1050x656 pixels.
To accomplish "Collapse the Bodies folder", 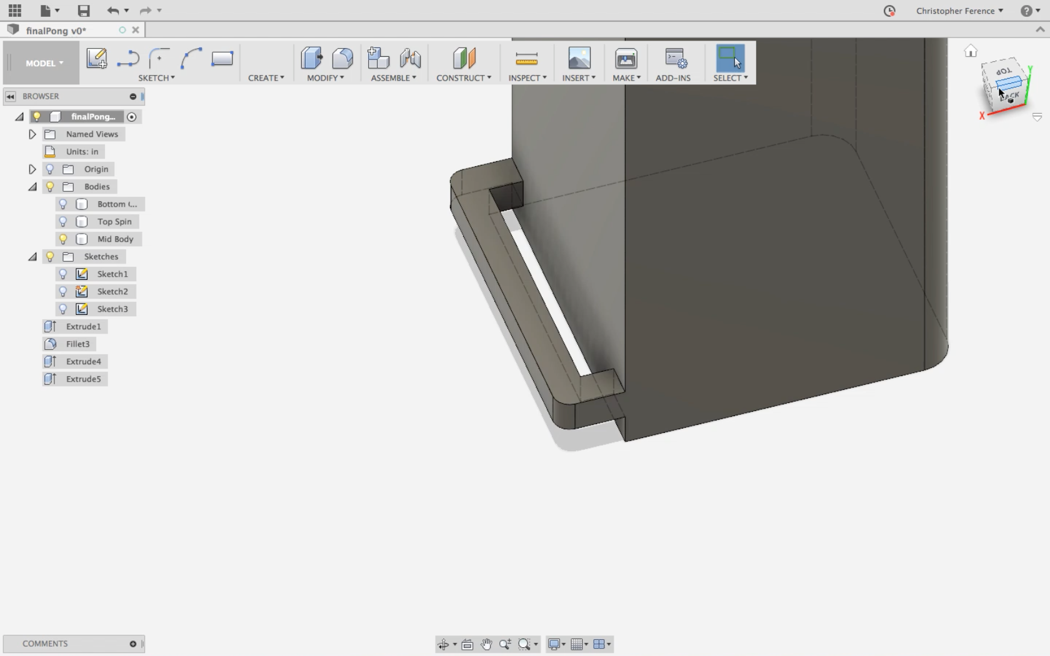I will click(32, 187).
